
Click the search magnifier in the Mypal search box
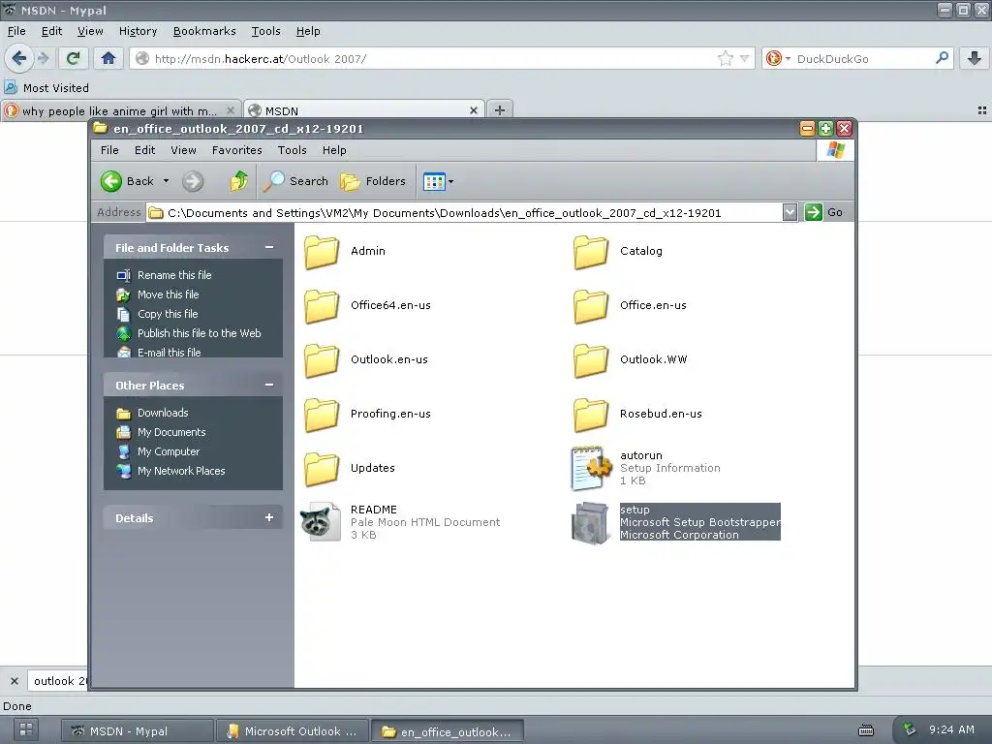(x=942, y=58)
